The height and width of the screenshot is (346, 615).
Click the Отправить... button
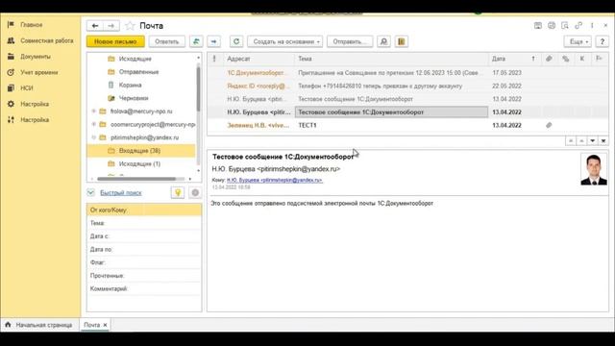click(350, 41)
